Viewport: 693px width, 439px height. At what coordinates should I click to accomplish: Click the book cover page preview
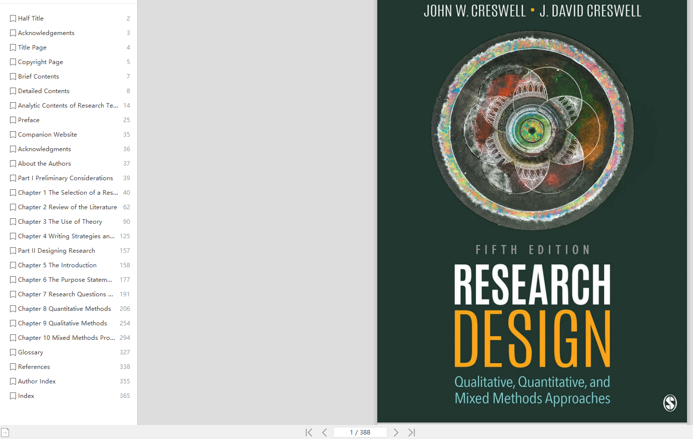pos(533,210)
